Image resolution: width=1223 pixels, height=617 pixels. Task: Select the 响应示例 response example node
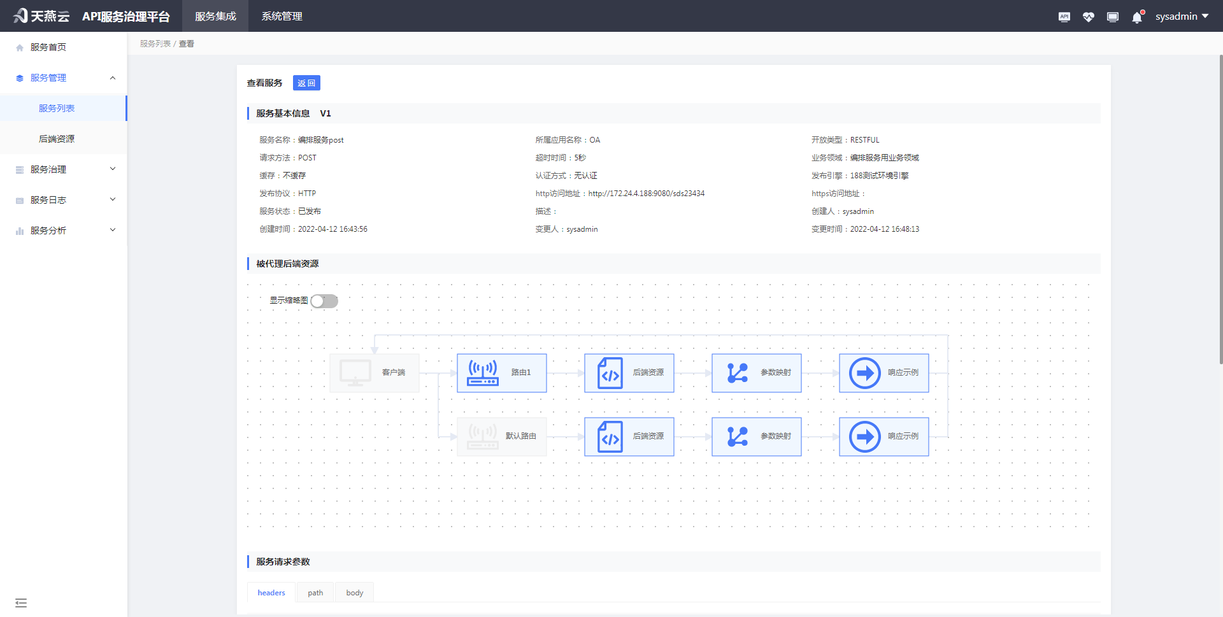pos(883,372)
